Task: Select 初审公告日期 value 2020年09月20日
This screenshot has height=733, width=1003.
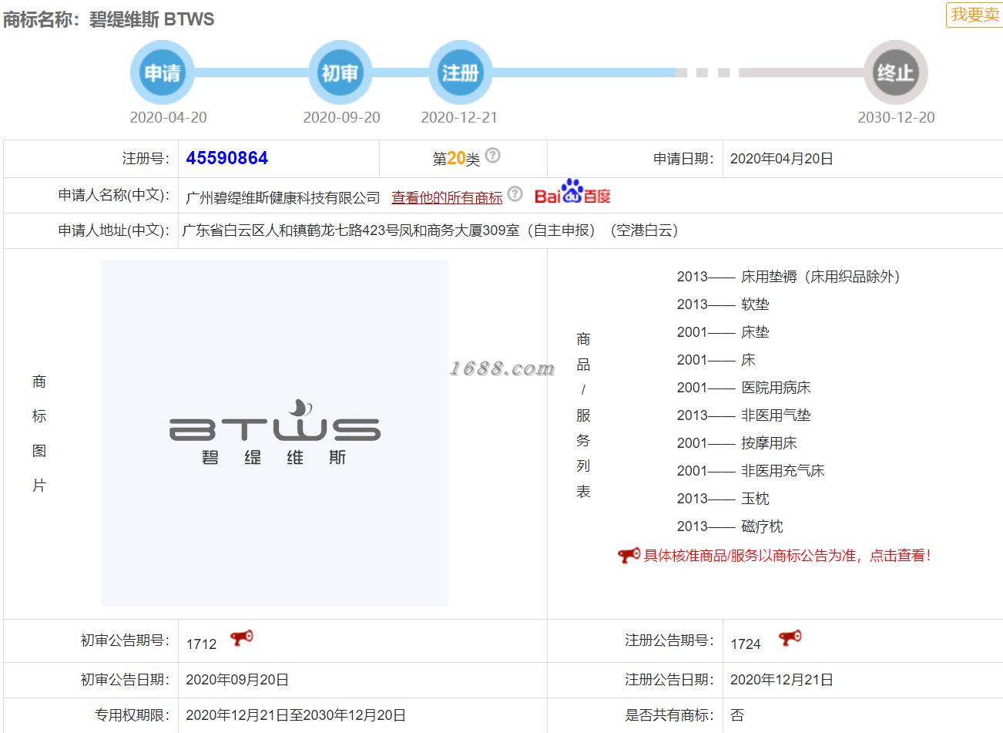Action: (x=237, y=680)
